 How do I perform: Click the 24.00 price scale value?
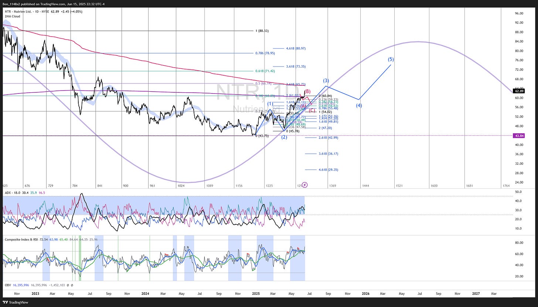click(519, 182)
